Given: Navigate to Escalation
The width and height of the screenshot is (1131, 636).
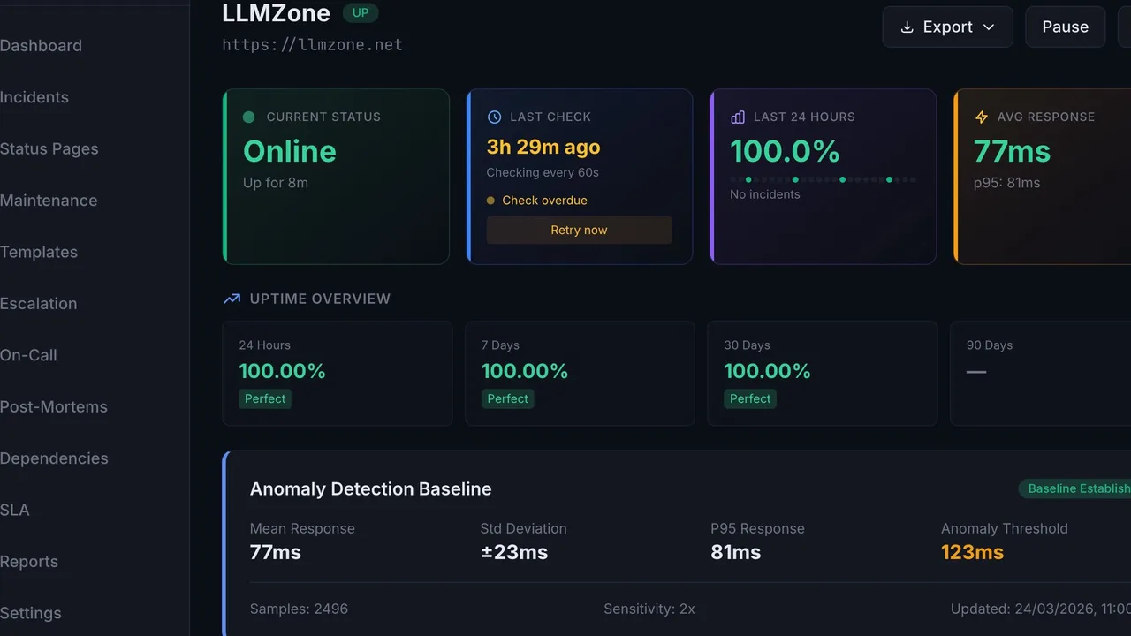Looking at the screenshot, I should (x=38, y=304).
